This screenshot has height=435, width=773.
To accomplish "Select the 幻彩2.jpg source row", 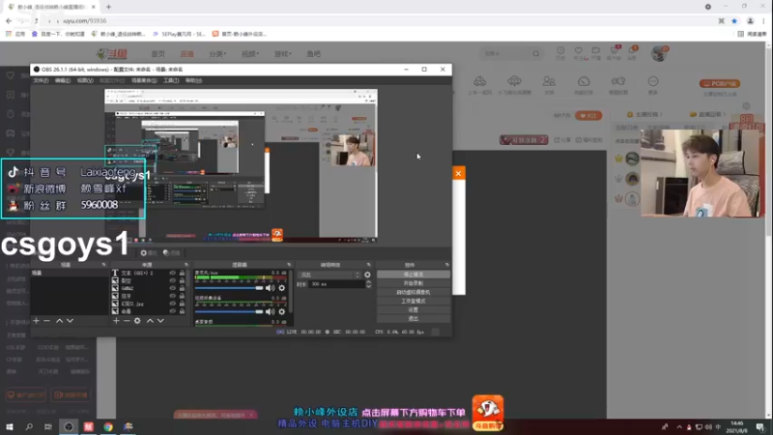I will coord(149,304).
